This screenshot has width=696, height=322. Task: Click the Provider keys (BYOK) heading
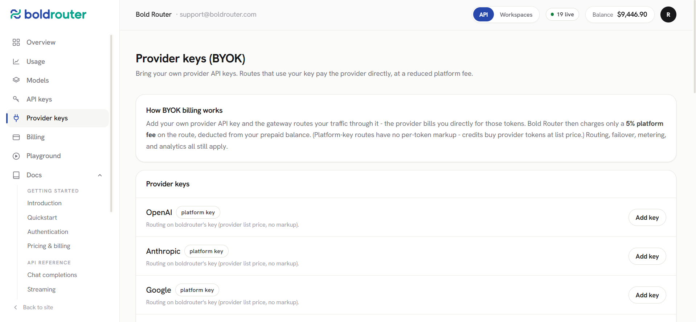190,58
